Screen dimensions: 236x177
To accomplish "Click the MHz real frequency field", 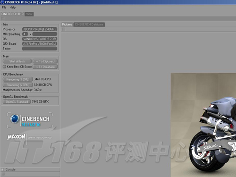I will click(45, 34).
